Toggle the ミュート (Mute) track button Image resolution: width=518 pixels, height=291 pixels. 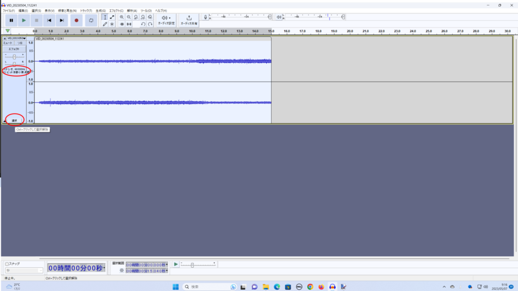tap(8, 43)
